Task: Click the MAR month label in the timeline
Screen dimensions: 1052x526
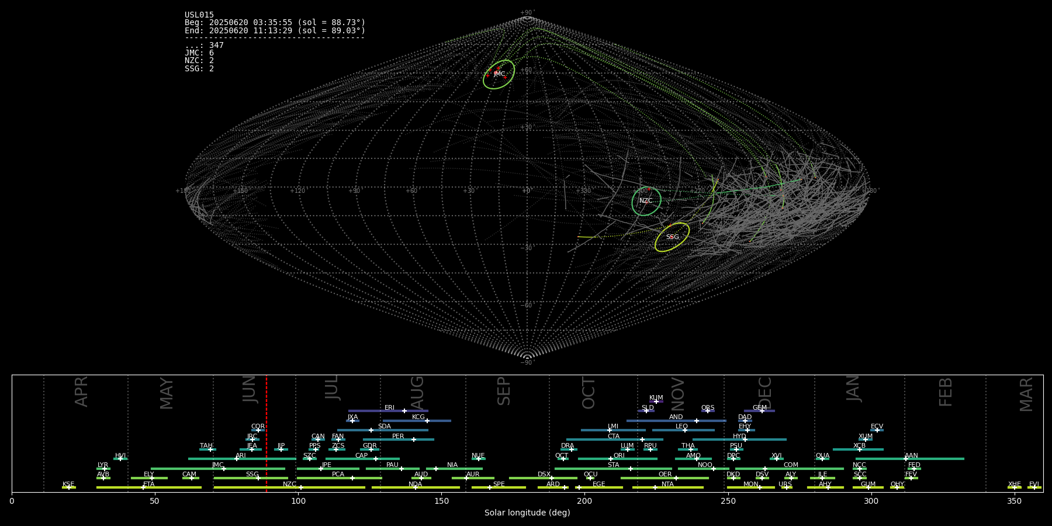Action: point(1026,394)
